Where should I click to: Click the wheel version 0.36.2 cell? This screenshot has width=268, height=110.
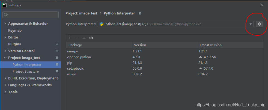point(137,74)
